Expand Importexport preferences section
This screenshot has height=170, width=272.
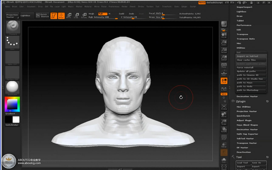(x=244, y=7)
